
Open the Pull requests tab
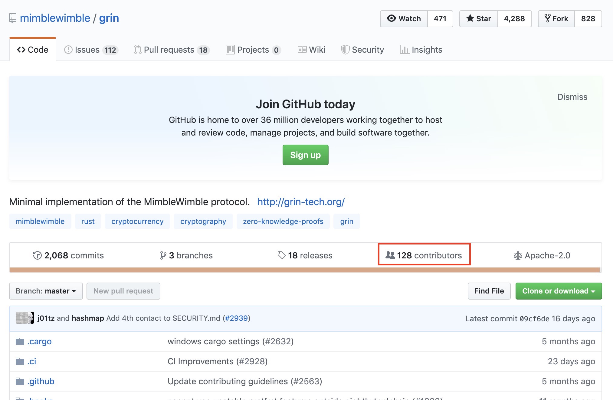pos(172,50)
